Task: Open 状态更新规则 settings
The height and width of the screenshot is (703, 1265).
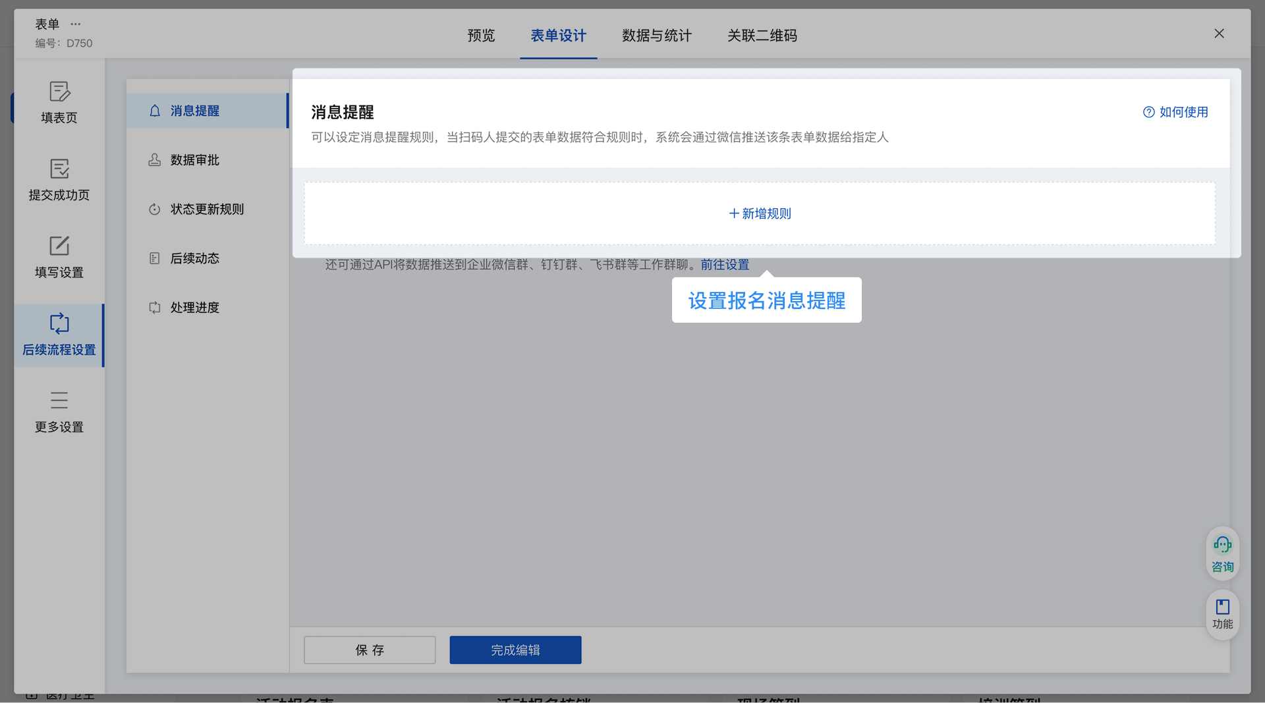Action: pos(206,210)
